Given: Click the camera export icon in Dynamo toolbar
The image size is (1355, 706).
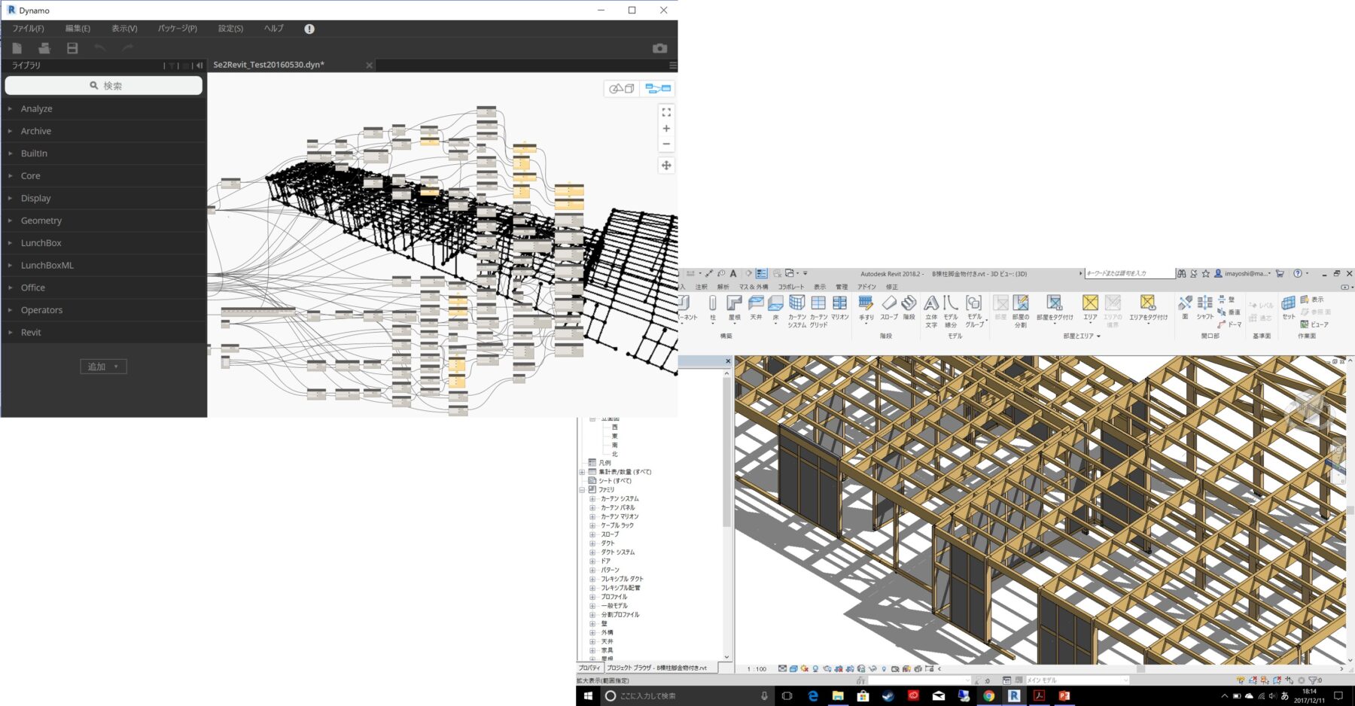Looking at the screenshot, I should [x=660, y=47].
